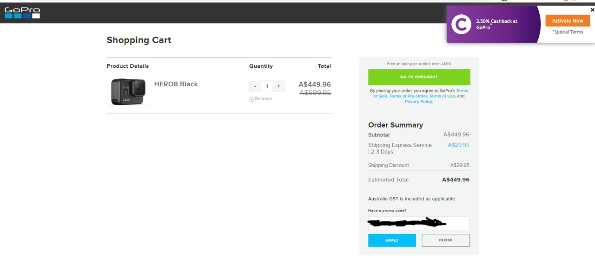
Task: Click the green Go To Checkout button
Action: click(419, 77)
